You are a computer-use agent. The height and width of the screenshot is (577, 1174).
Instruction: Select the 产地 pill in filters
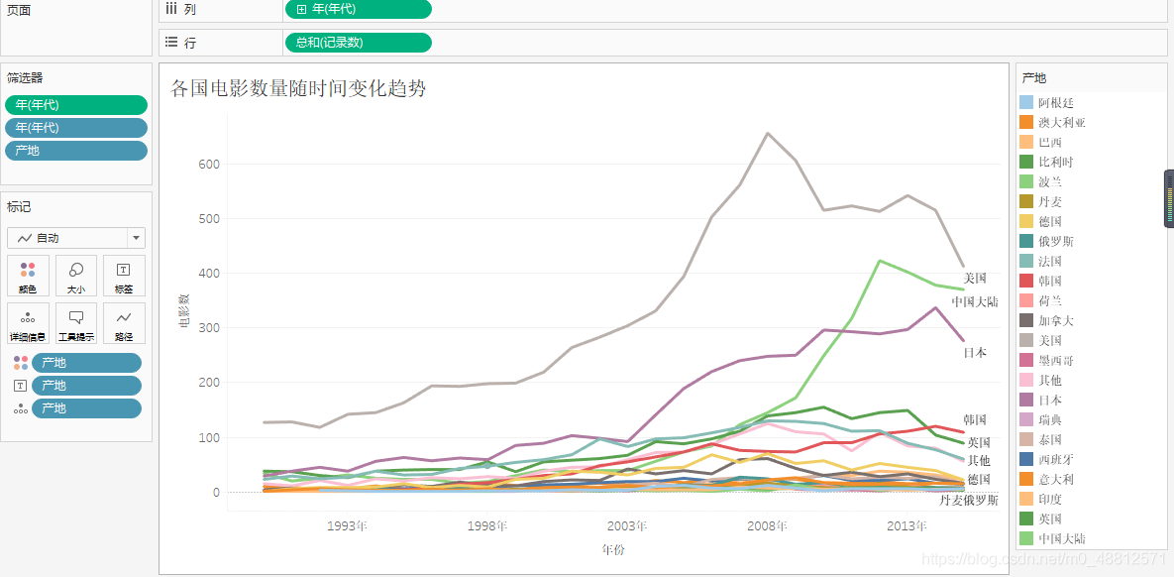(76, 151)
